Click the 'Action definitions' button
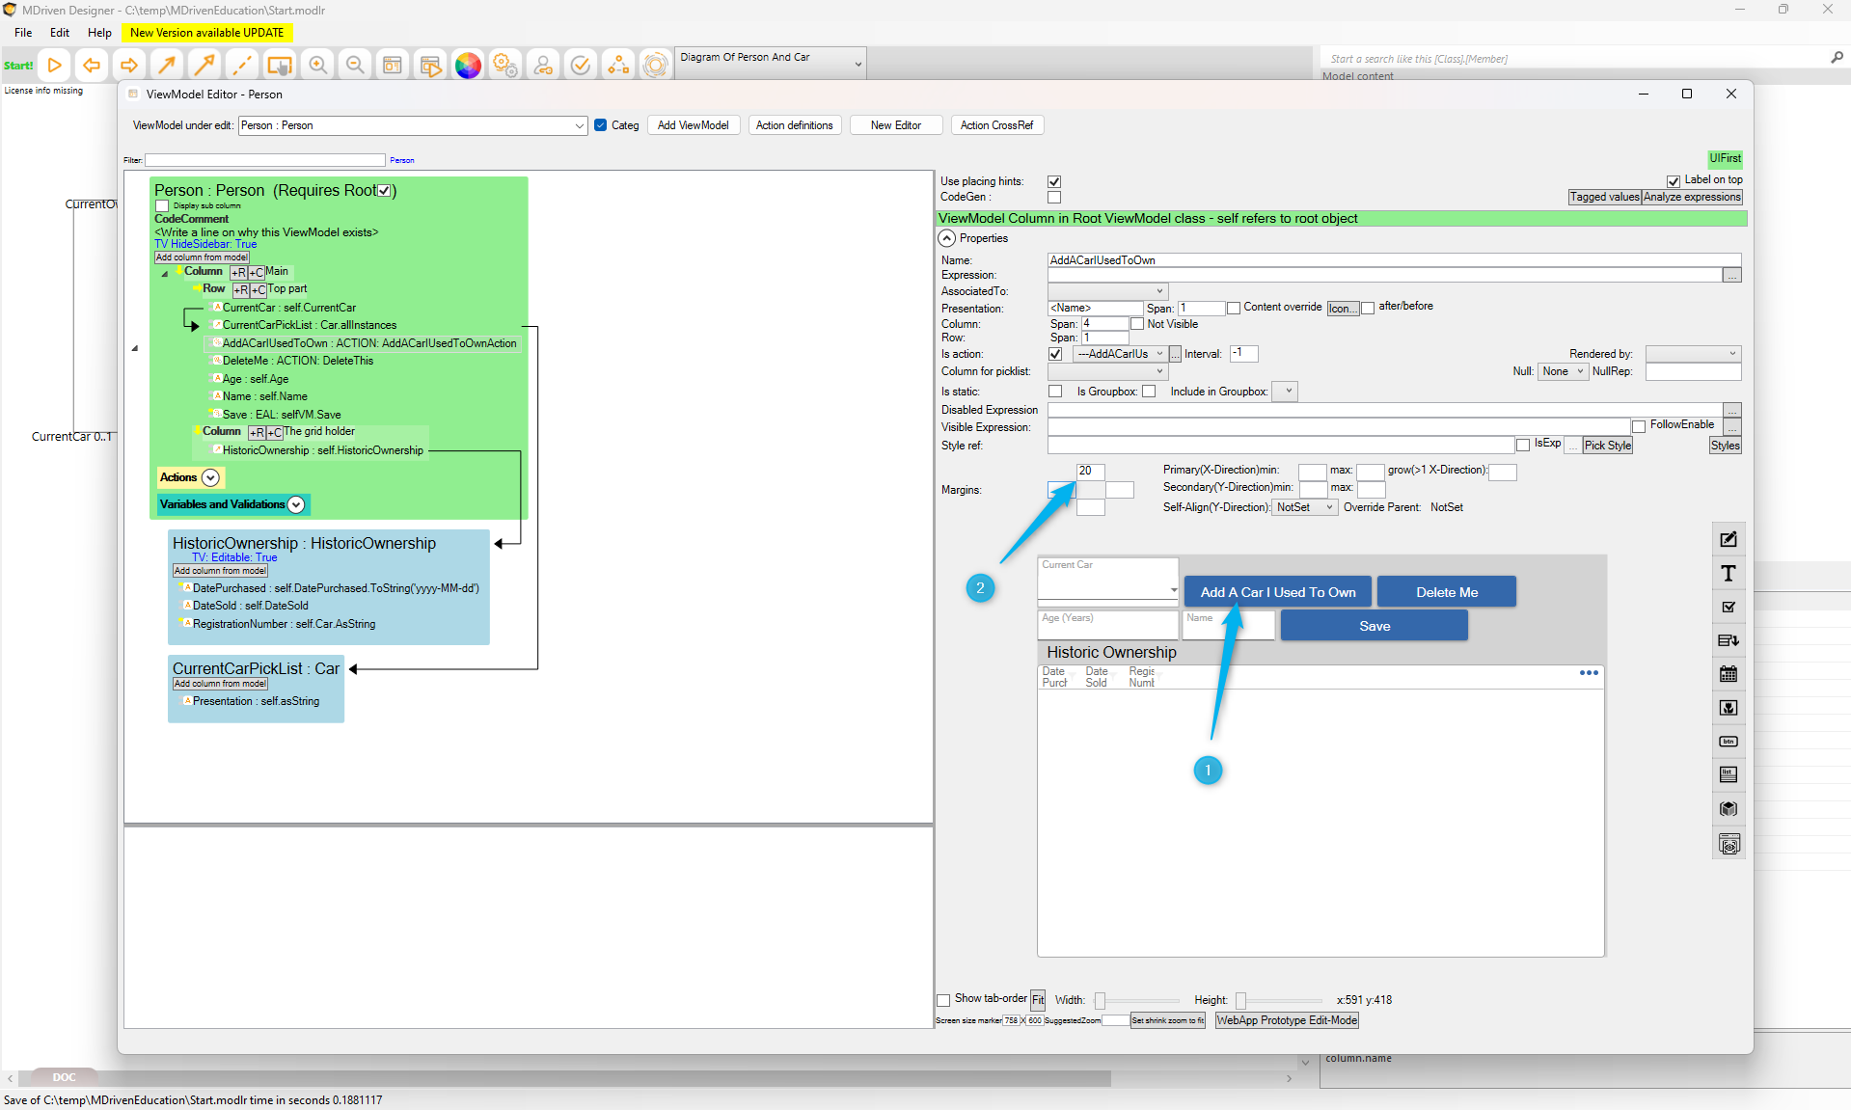The image size is (1851, 1110). click(794, 125)
